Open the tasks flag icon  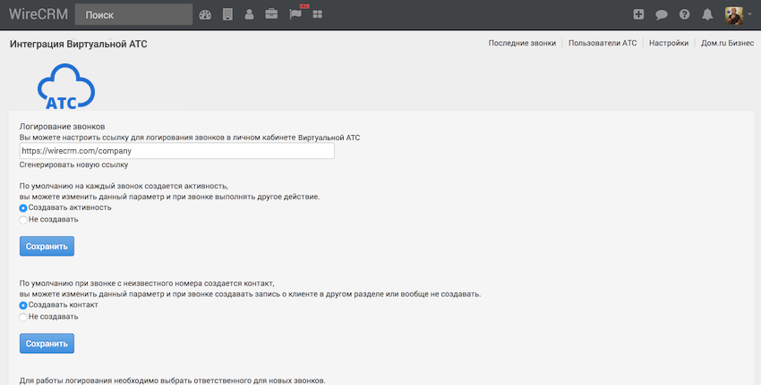pyautogui.click(x=295, y=14)
